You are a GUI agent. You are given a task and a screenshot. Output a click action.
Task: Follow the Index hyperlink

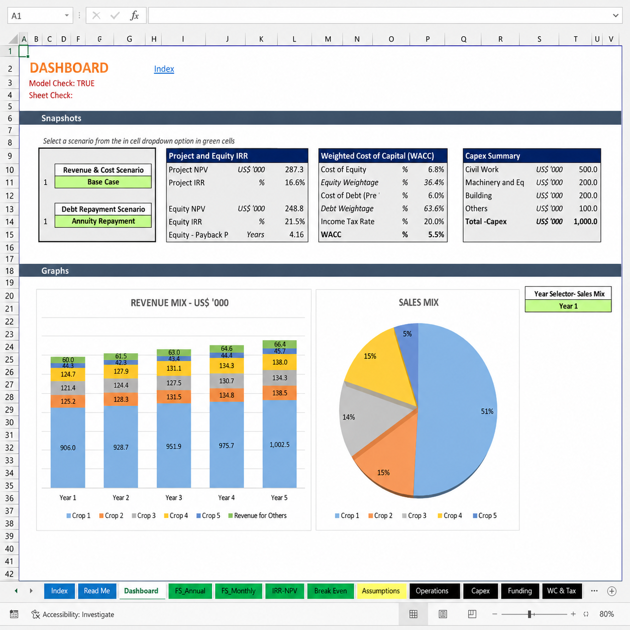[x=164, y=69]
